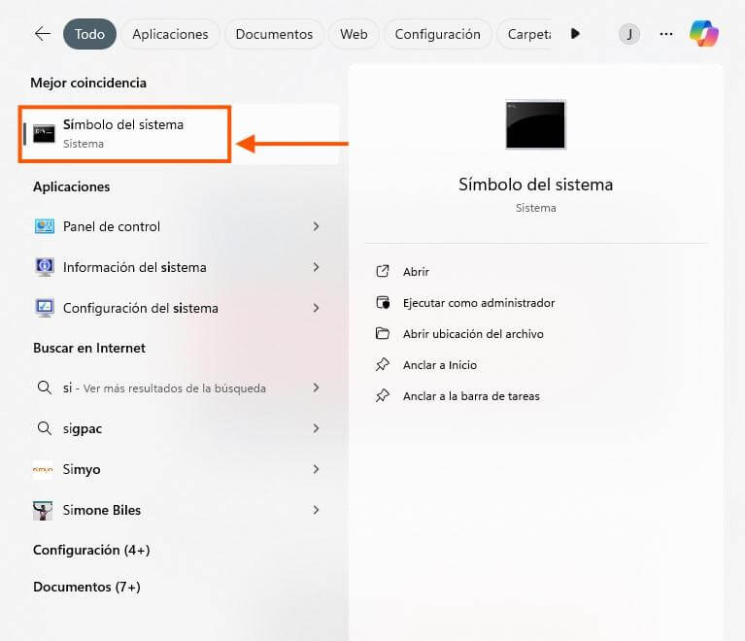Image resolution: width=745 pixels, height=641 pixels.
Task: Show more filter tabs with right arrow
Action: pos(575,34)
